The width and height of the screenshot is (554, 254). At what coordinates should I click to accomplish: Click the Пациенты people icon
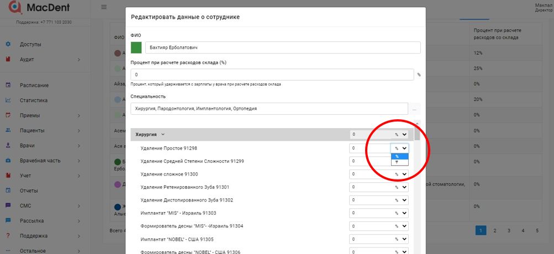[8, 131]
